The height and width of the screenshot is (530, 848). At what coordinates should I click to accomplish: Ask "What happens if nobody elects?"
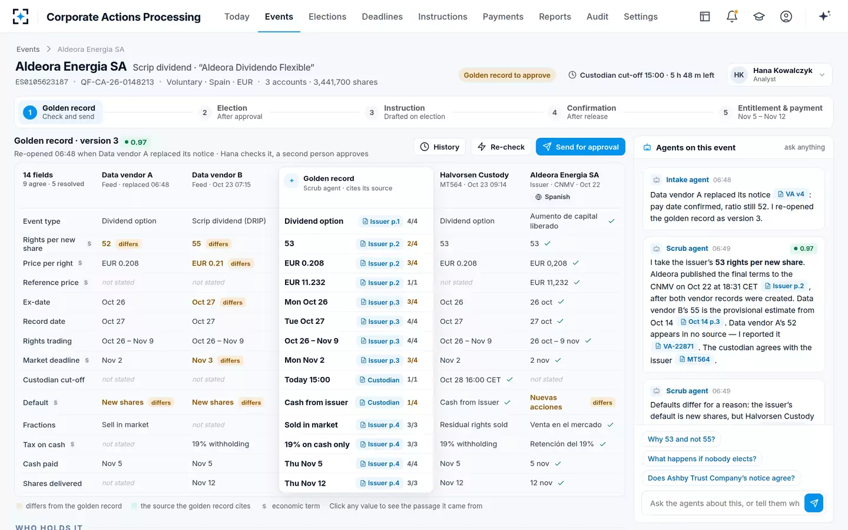pos(702,459)
